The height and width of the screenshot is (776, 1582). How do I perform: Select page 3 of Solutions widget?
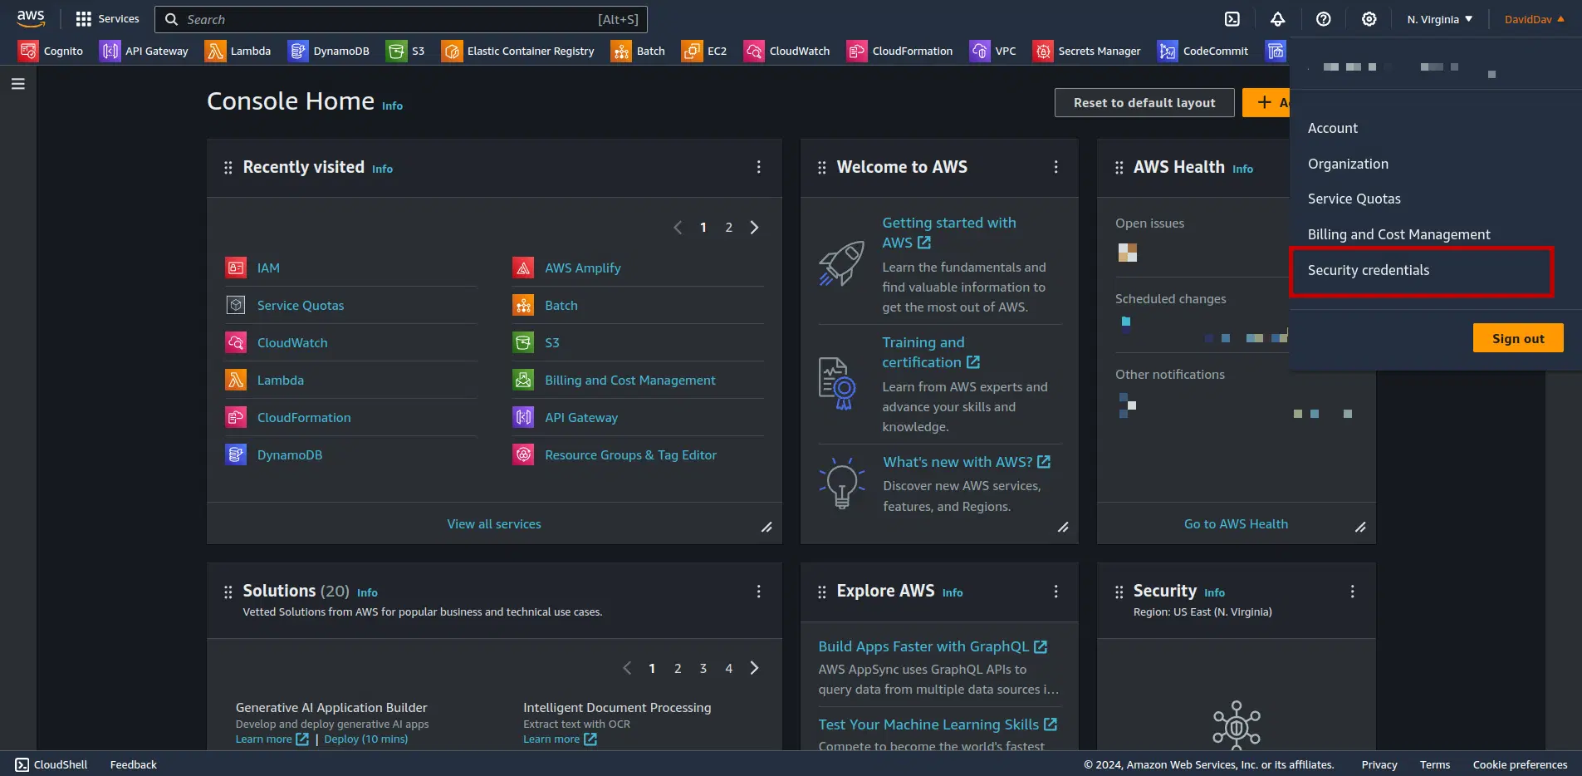pyautogui.click(x=703, y=669)
